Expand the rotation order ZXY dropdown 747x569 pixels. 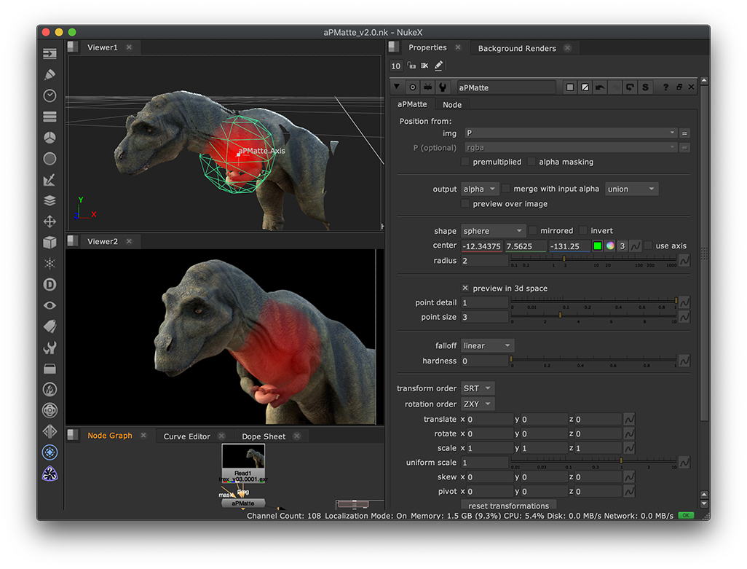[x=478, y=404]
